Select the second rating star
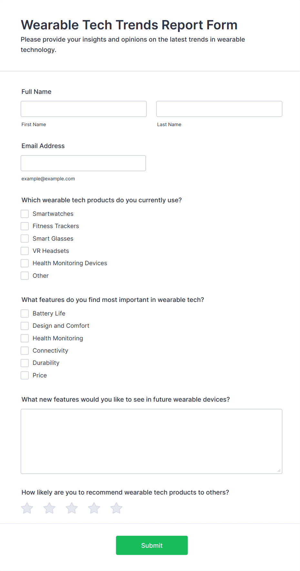The image size is (300, 571). [x=49, y=508]
